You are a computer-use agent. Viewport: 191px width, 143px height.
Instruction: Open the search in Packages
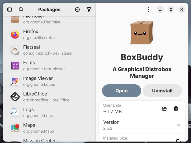coord(21,10)
